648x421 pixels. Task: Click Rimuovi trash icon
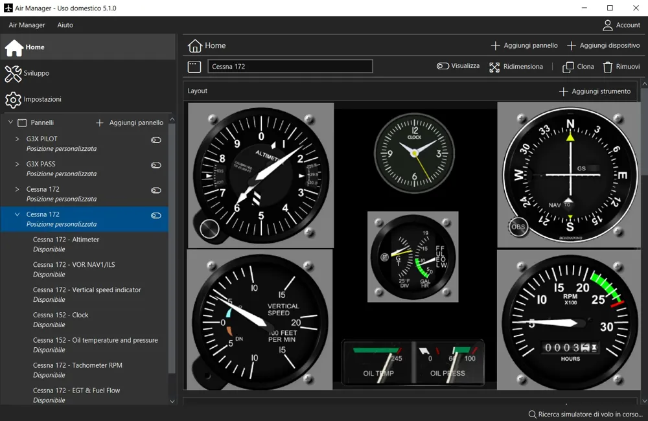pos(607,67)
